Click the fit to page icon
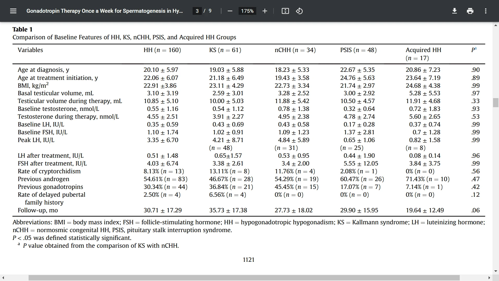The height and width of the screenshot is (281, 499). tap(285, 11)
